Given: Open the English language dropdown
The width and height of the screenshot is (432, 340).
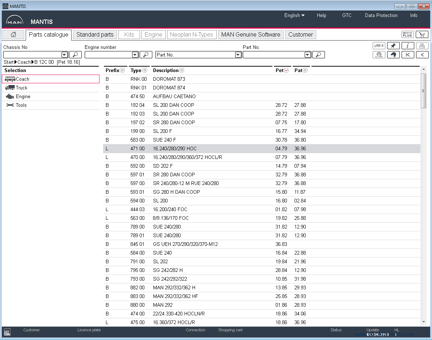Looking at the screenshot, I should click(x=294, y=16).
